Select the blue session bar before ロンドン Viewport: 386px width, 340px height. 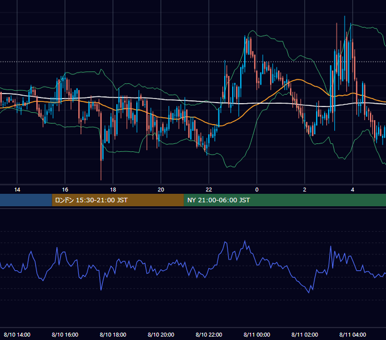point(26,200)
